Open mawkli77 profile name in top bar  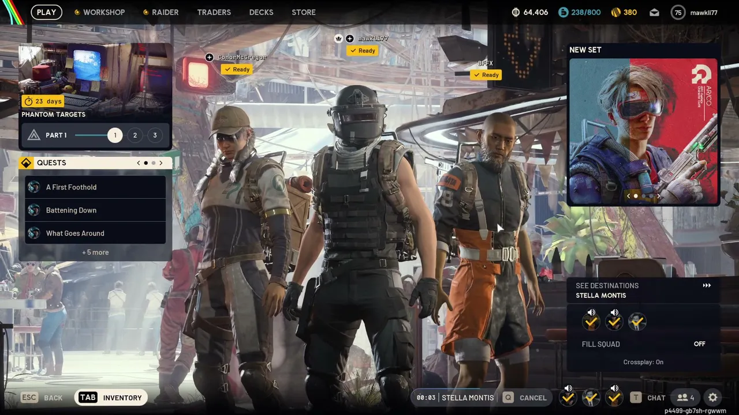tap(704, 13)
